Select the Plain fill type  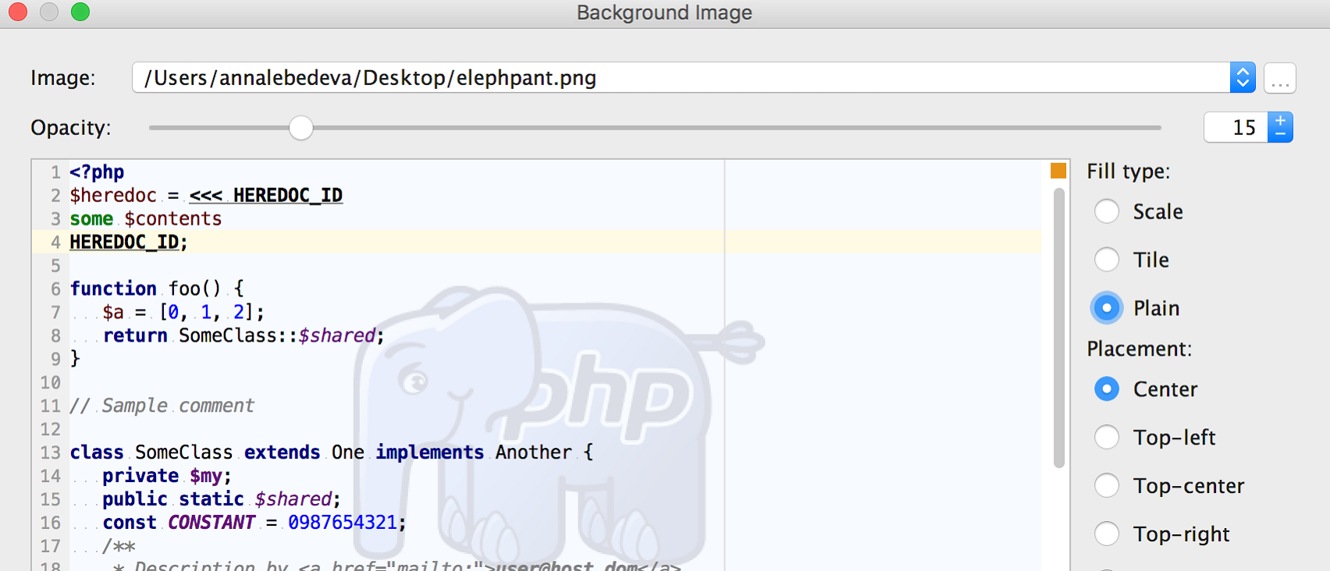[x=1107, y=308]
